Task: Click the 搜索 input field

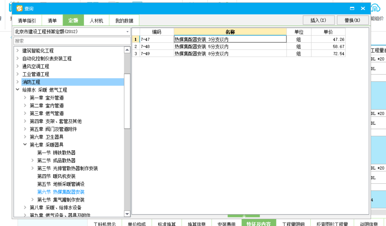Action: (72, 41)
